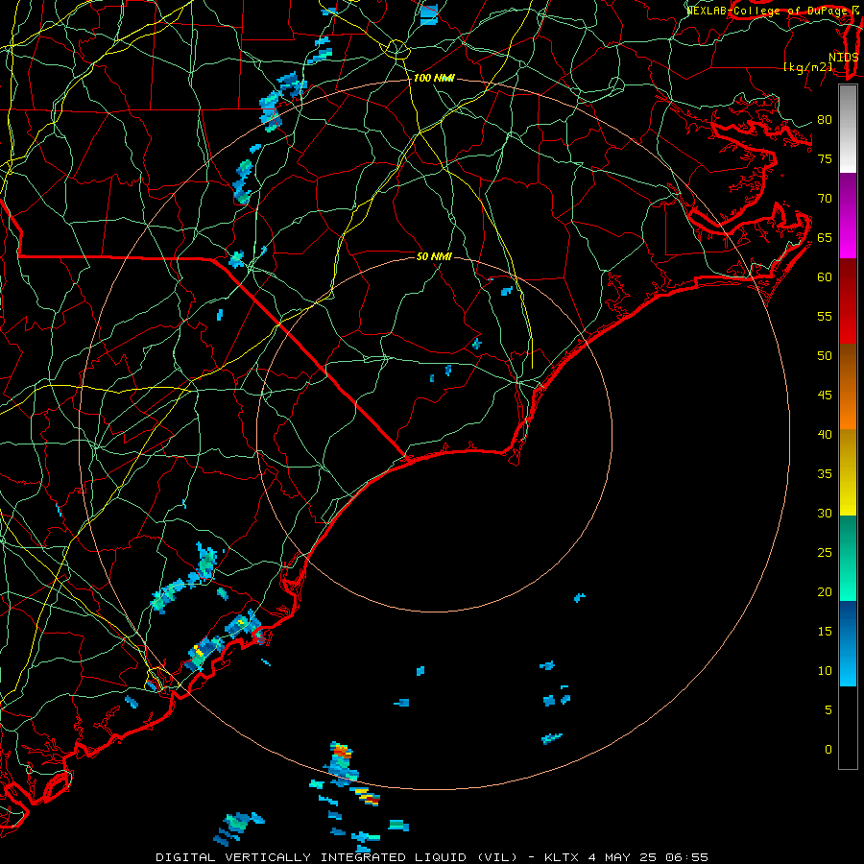Select the 5 value on color scale

(x=828, y=709)
